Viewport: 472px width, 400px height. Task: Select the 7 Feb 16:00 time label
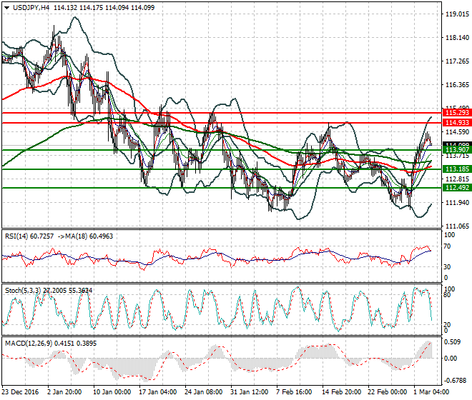pyautogui.click(x=294, y=392)
